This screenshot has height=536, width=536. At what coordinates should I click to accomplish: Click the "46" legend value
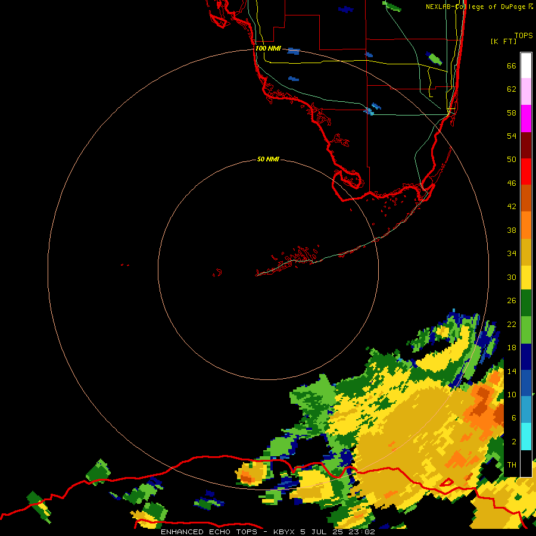(512, 183)
